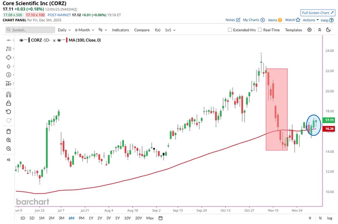Open the numbered wave annotation tool

coord(8,75)
